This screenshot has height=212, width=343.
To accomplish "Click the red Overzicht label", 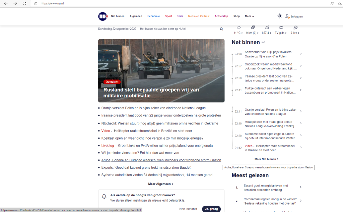I will click(112, 82).
